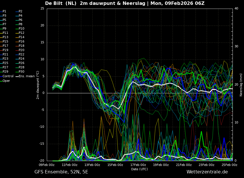
Task: Click the Ens. mean legend entry
Action: [27, 76]
